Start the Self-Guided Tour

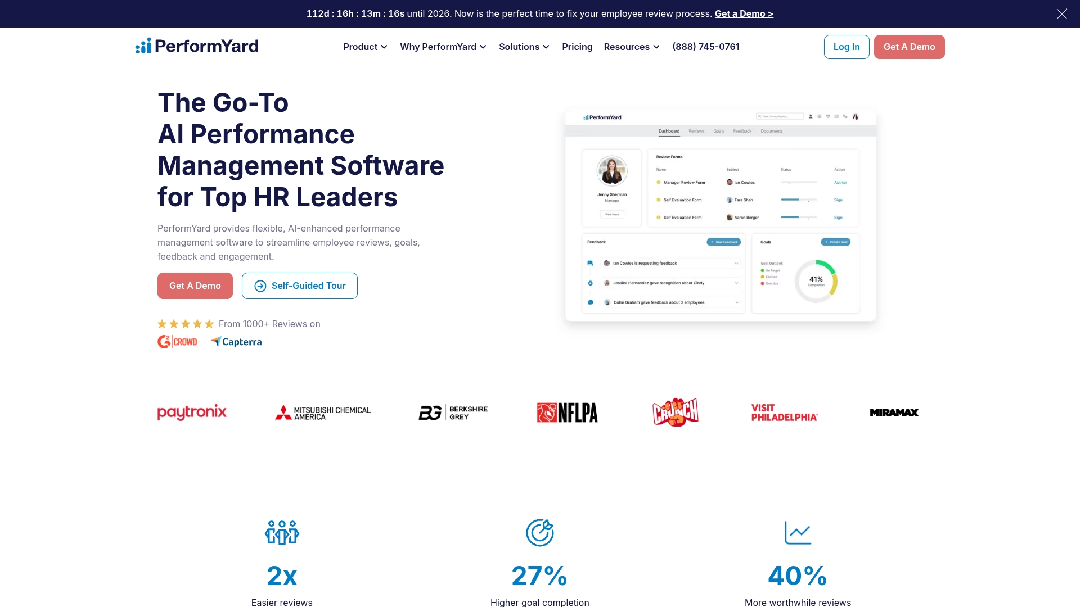coord(300,286)
